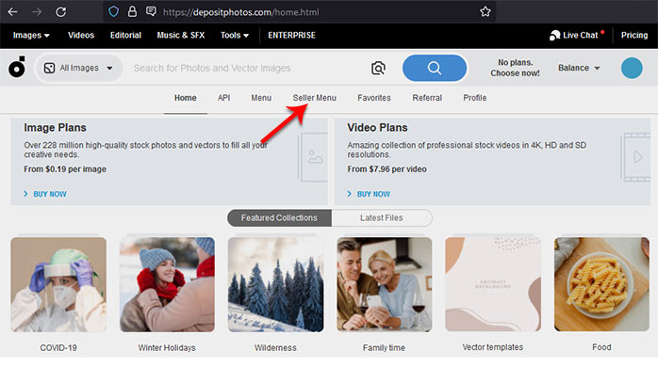Reload the page with refresh icon

[x=61, y=11]
